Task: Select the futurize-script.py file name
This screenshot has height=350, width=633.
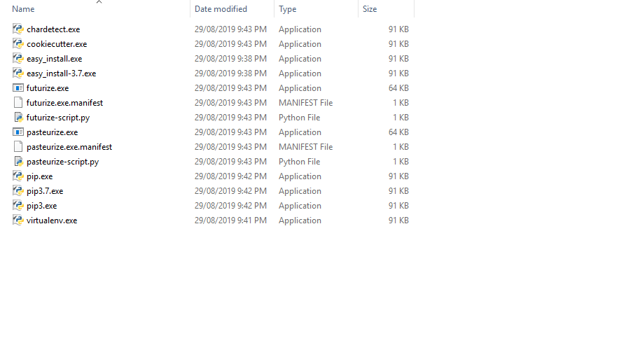Action: point(58,118)
